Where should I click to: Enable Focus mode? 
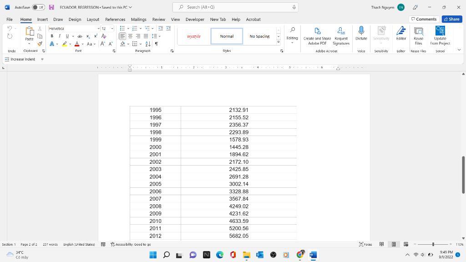tap(365, 244)
